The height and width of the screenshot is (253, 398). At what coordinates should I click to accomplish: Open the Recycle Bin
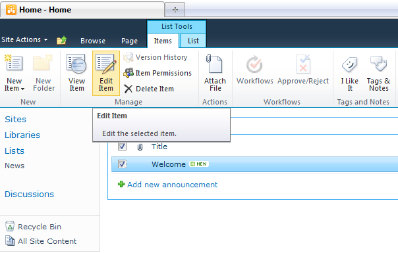[40, 227]
